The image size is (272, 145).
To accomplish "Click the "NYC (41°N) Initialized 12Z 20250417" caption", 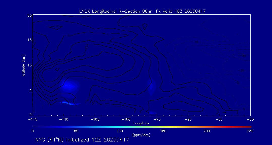I will click(82, 140).
